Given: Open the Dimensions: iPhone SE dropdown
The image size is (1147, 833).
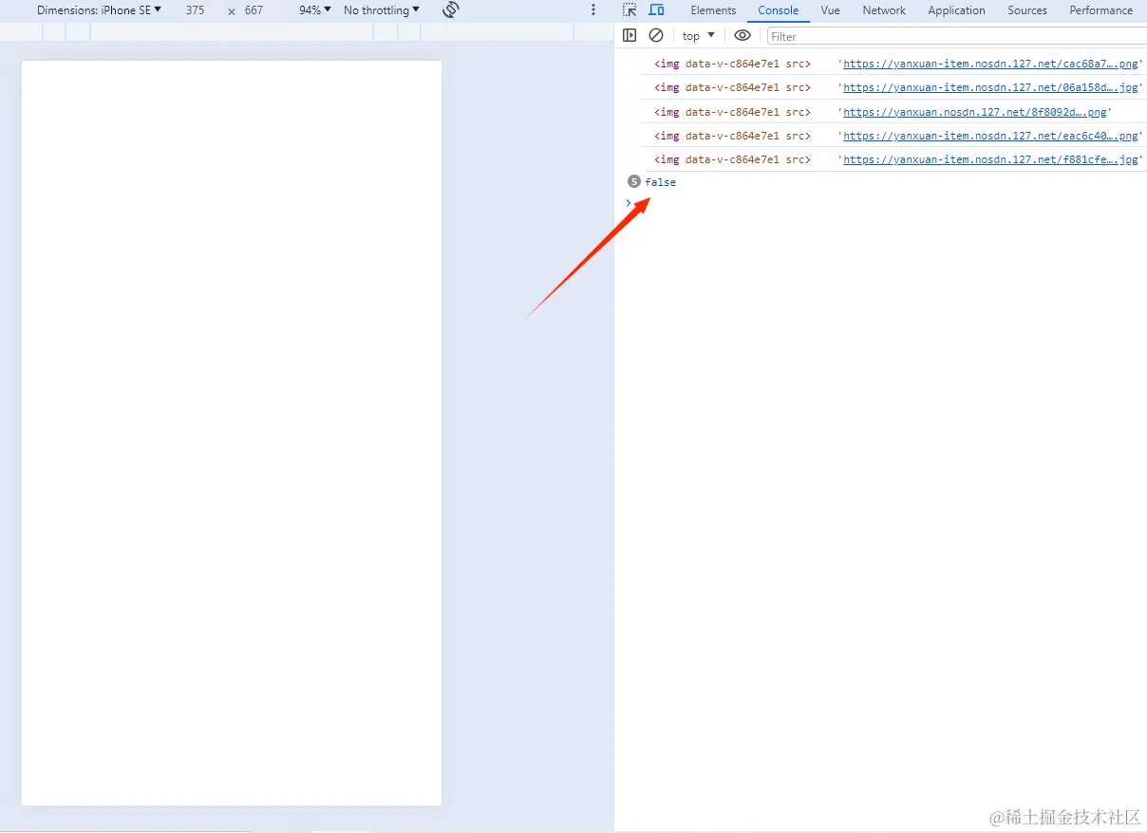Looking at the screenshot, I should click(x=99, y=9).
